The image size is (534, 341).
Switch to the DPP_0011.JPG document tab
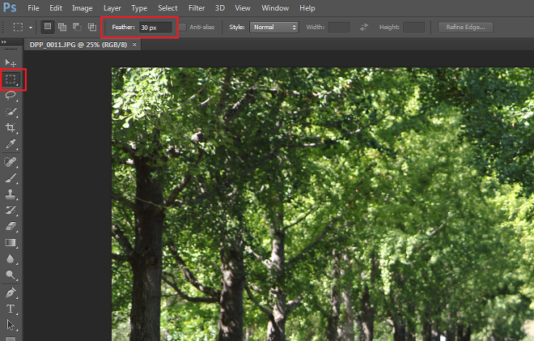(78, 45)
